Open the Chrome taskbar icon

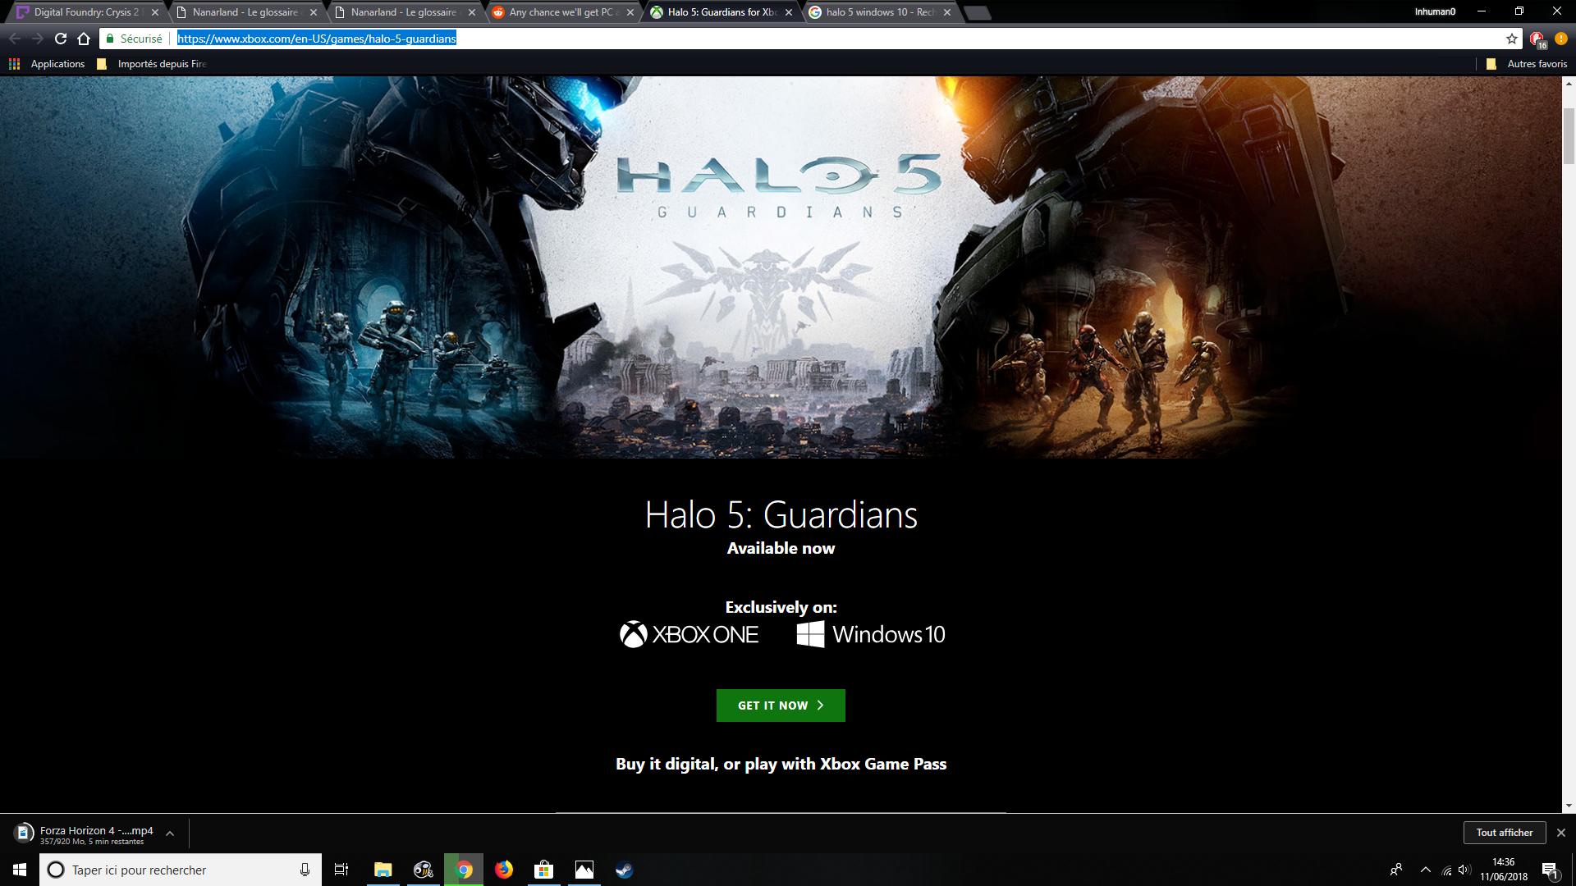pyautogui.click(x=464, y=870)
